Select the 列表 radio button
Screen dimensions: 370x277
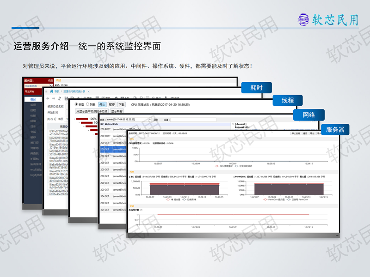[87, 104]
